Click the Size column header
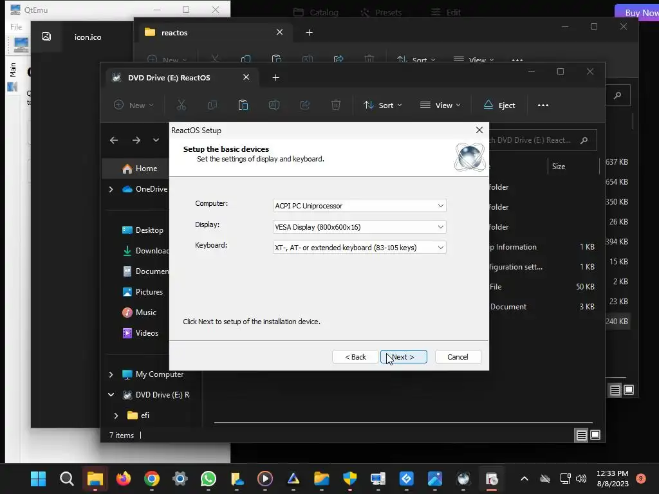Screen dimensions: 659x494 (x=559, y=167)
